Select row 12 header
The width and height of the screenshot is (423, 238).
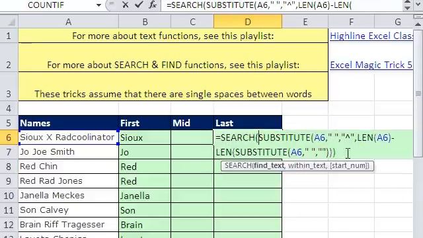click(x=9, y=225)
